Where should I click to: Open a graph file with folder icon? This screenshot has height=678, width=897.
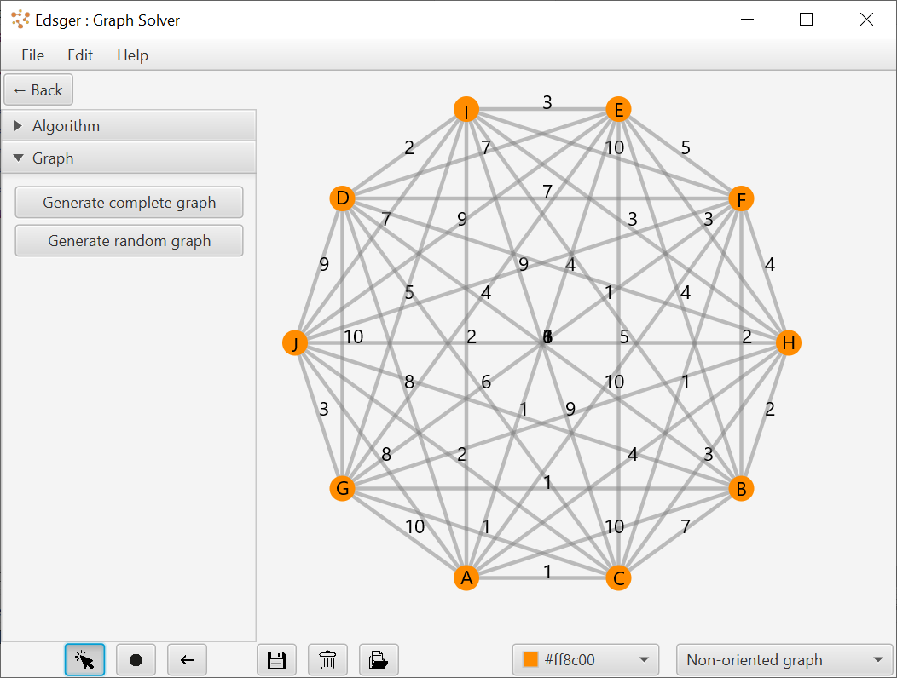tap(379, 660)
